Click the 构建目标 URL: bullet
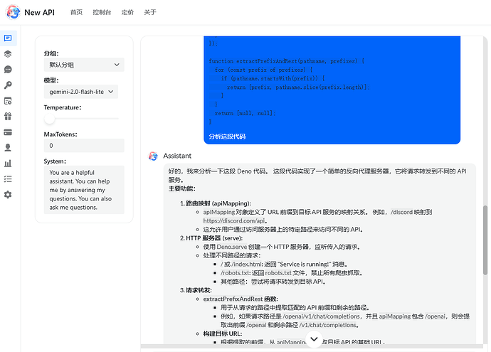The width and height of the screenshot is (491, 352). point(223,334)
